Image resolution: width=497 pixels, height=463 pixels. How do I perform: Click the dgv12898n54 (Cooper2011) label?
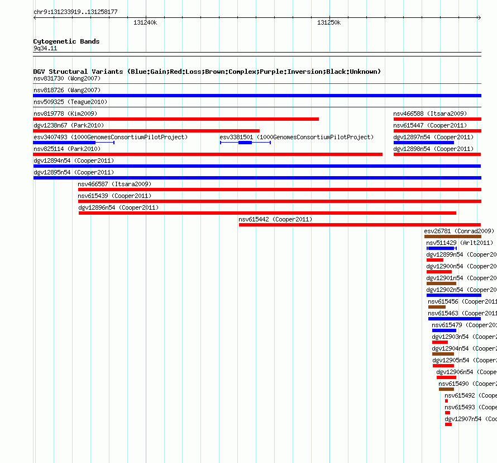(433, 149)
